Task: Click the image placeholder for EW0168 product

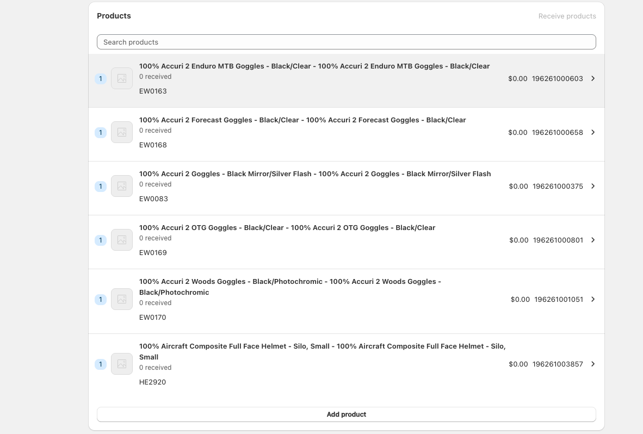Action: coord(122,132)
